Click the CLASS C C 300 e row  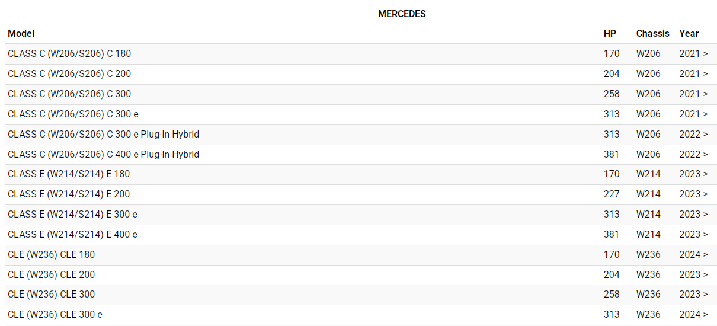[x=73, y=114]
